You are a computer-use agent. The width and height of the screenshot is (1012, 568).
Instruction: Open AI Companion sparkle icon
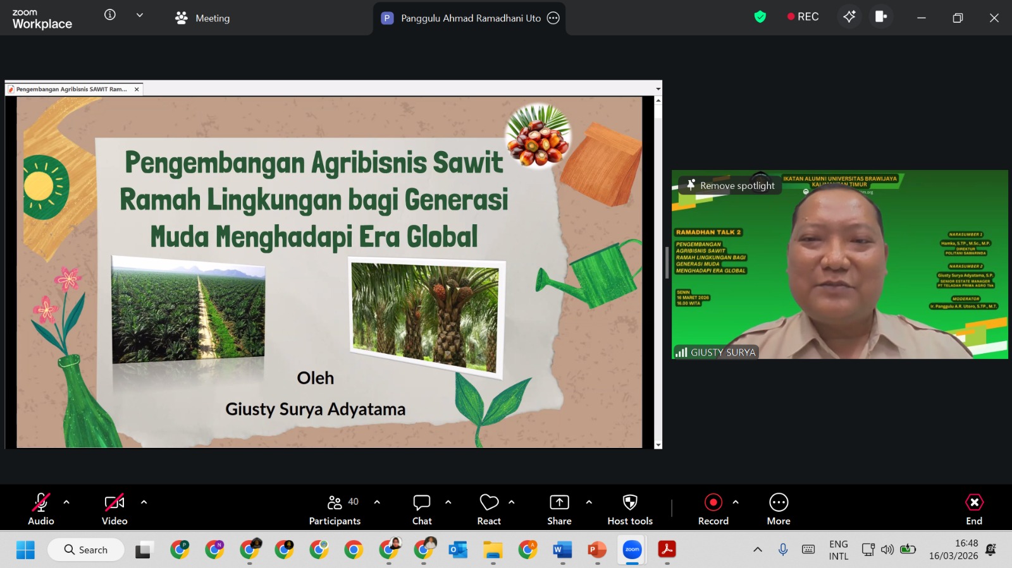click(x=849, y=17)
